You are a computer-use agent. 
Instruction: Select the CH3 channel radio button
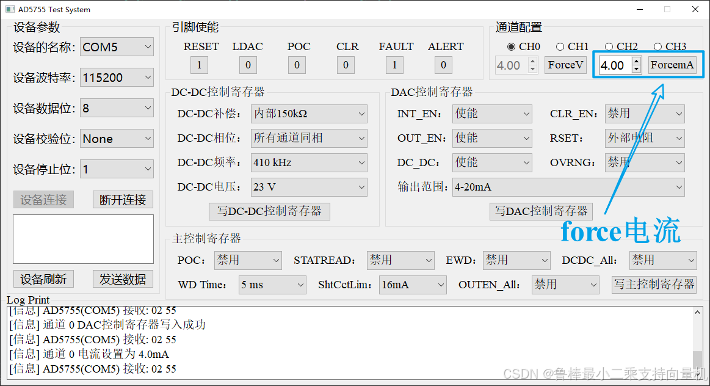658,46
